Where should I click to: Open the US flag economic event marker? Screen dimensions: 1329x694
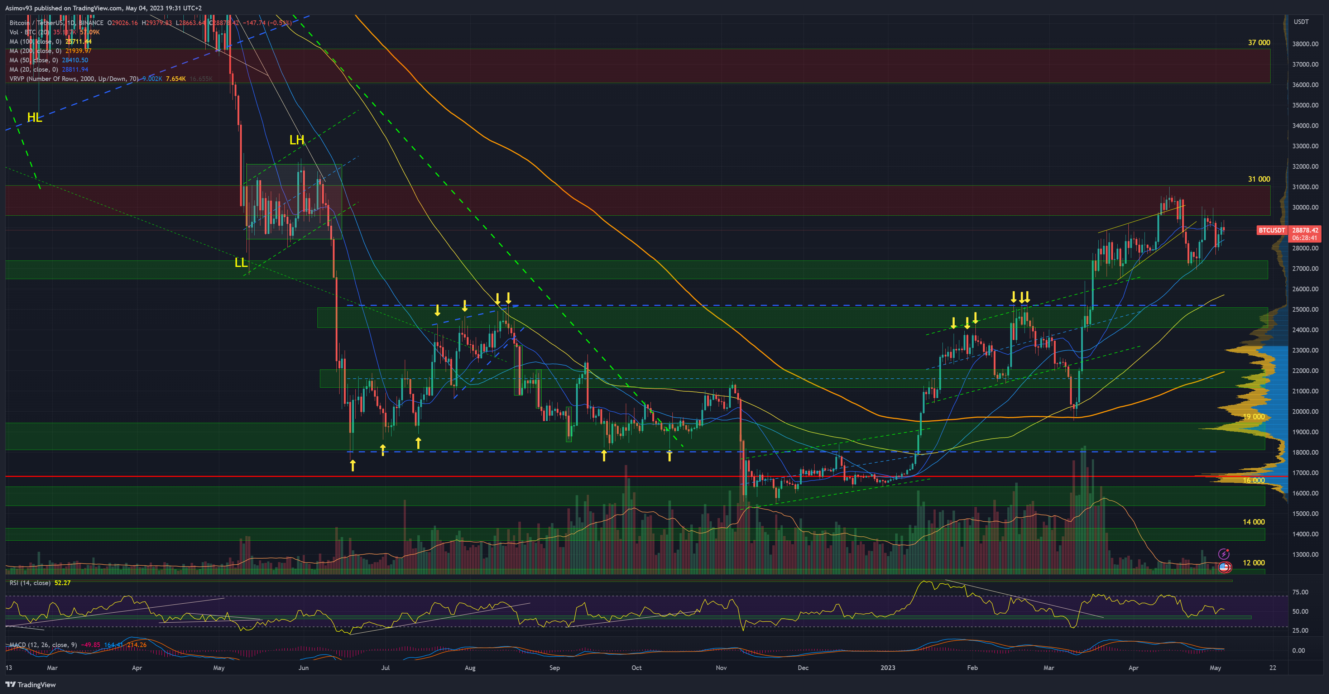[x=1224, y=567]
